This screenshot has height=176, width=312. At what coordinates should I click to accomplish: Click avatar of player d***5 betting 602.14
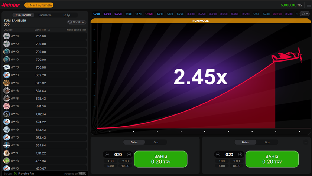pos(7,114)
